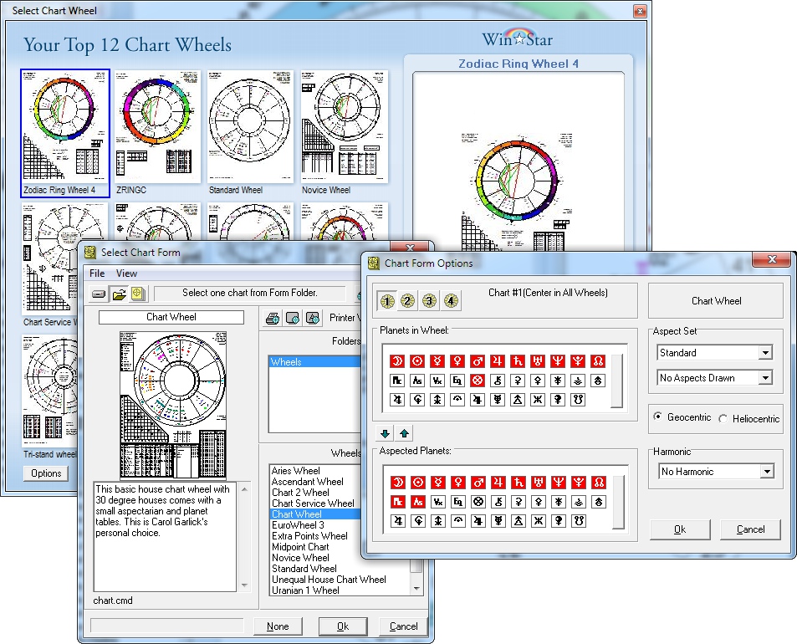
Task: Click Cancel in Chart Form Options
Action: tap(751, 529)
